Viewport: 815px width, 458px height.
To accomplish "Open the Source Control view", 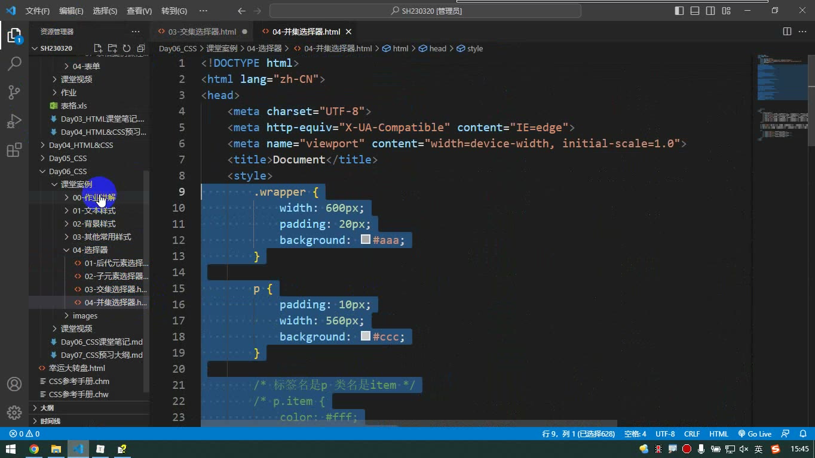I will point(14,92).
